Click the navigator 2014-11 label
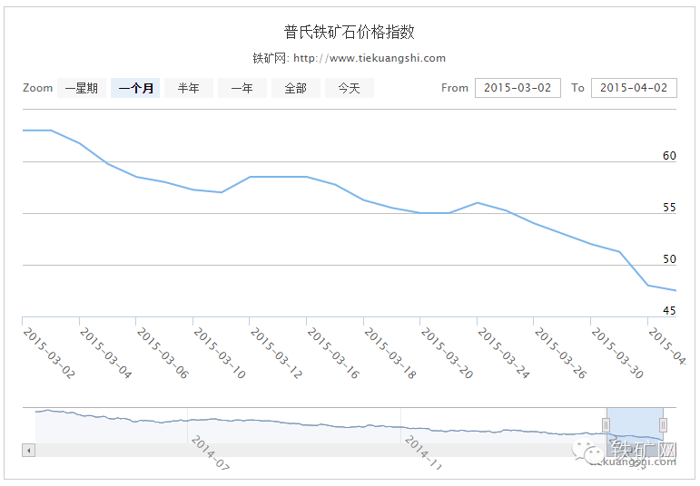Image resolution: width=700 pixels, height=486 pixels. [424, 452]
